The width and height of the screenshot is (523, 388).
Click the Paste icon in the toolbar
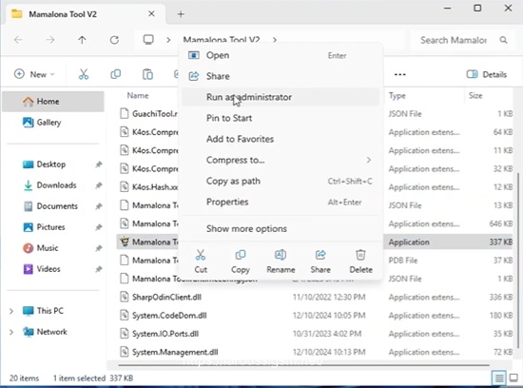pos(147,74)
